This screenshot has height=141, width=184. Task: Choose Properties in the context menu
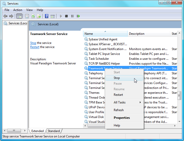tap(124, 118)
